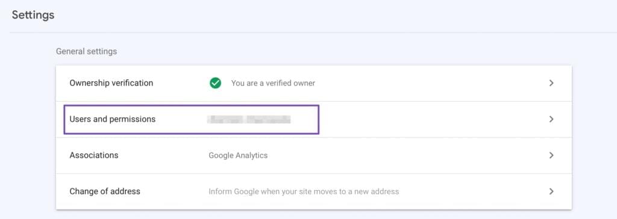Click empty space inside Users and permissions row
617x219 pixels.
(x=433, y=119)
